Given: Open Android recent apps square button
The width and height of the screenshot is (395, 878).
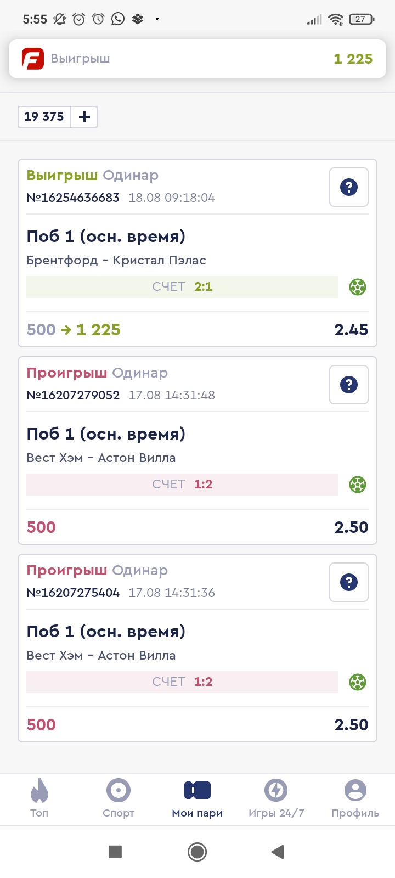Looking at the screenshot, I should [115, 852].
